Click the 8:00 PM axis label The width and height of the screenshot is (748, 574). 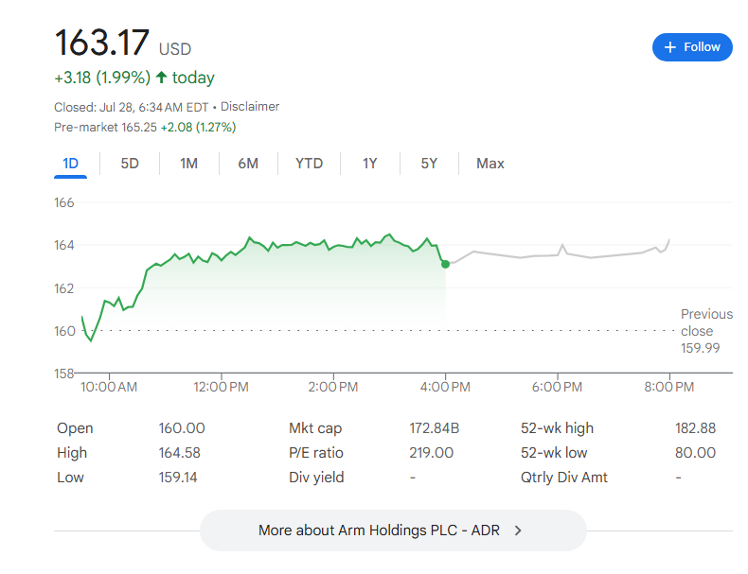669,387
